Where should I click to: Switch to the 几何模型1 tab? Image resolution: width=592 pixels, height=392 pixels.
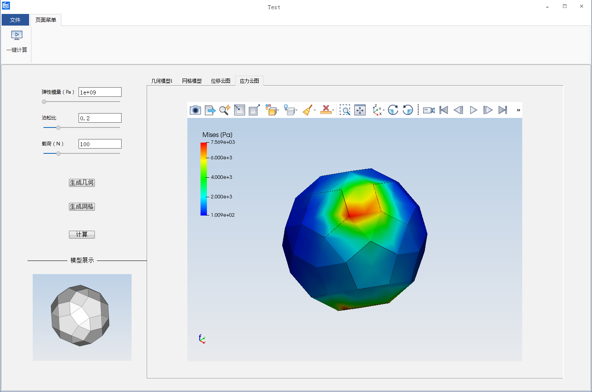162,81
